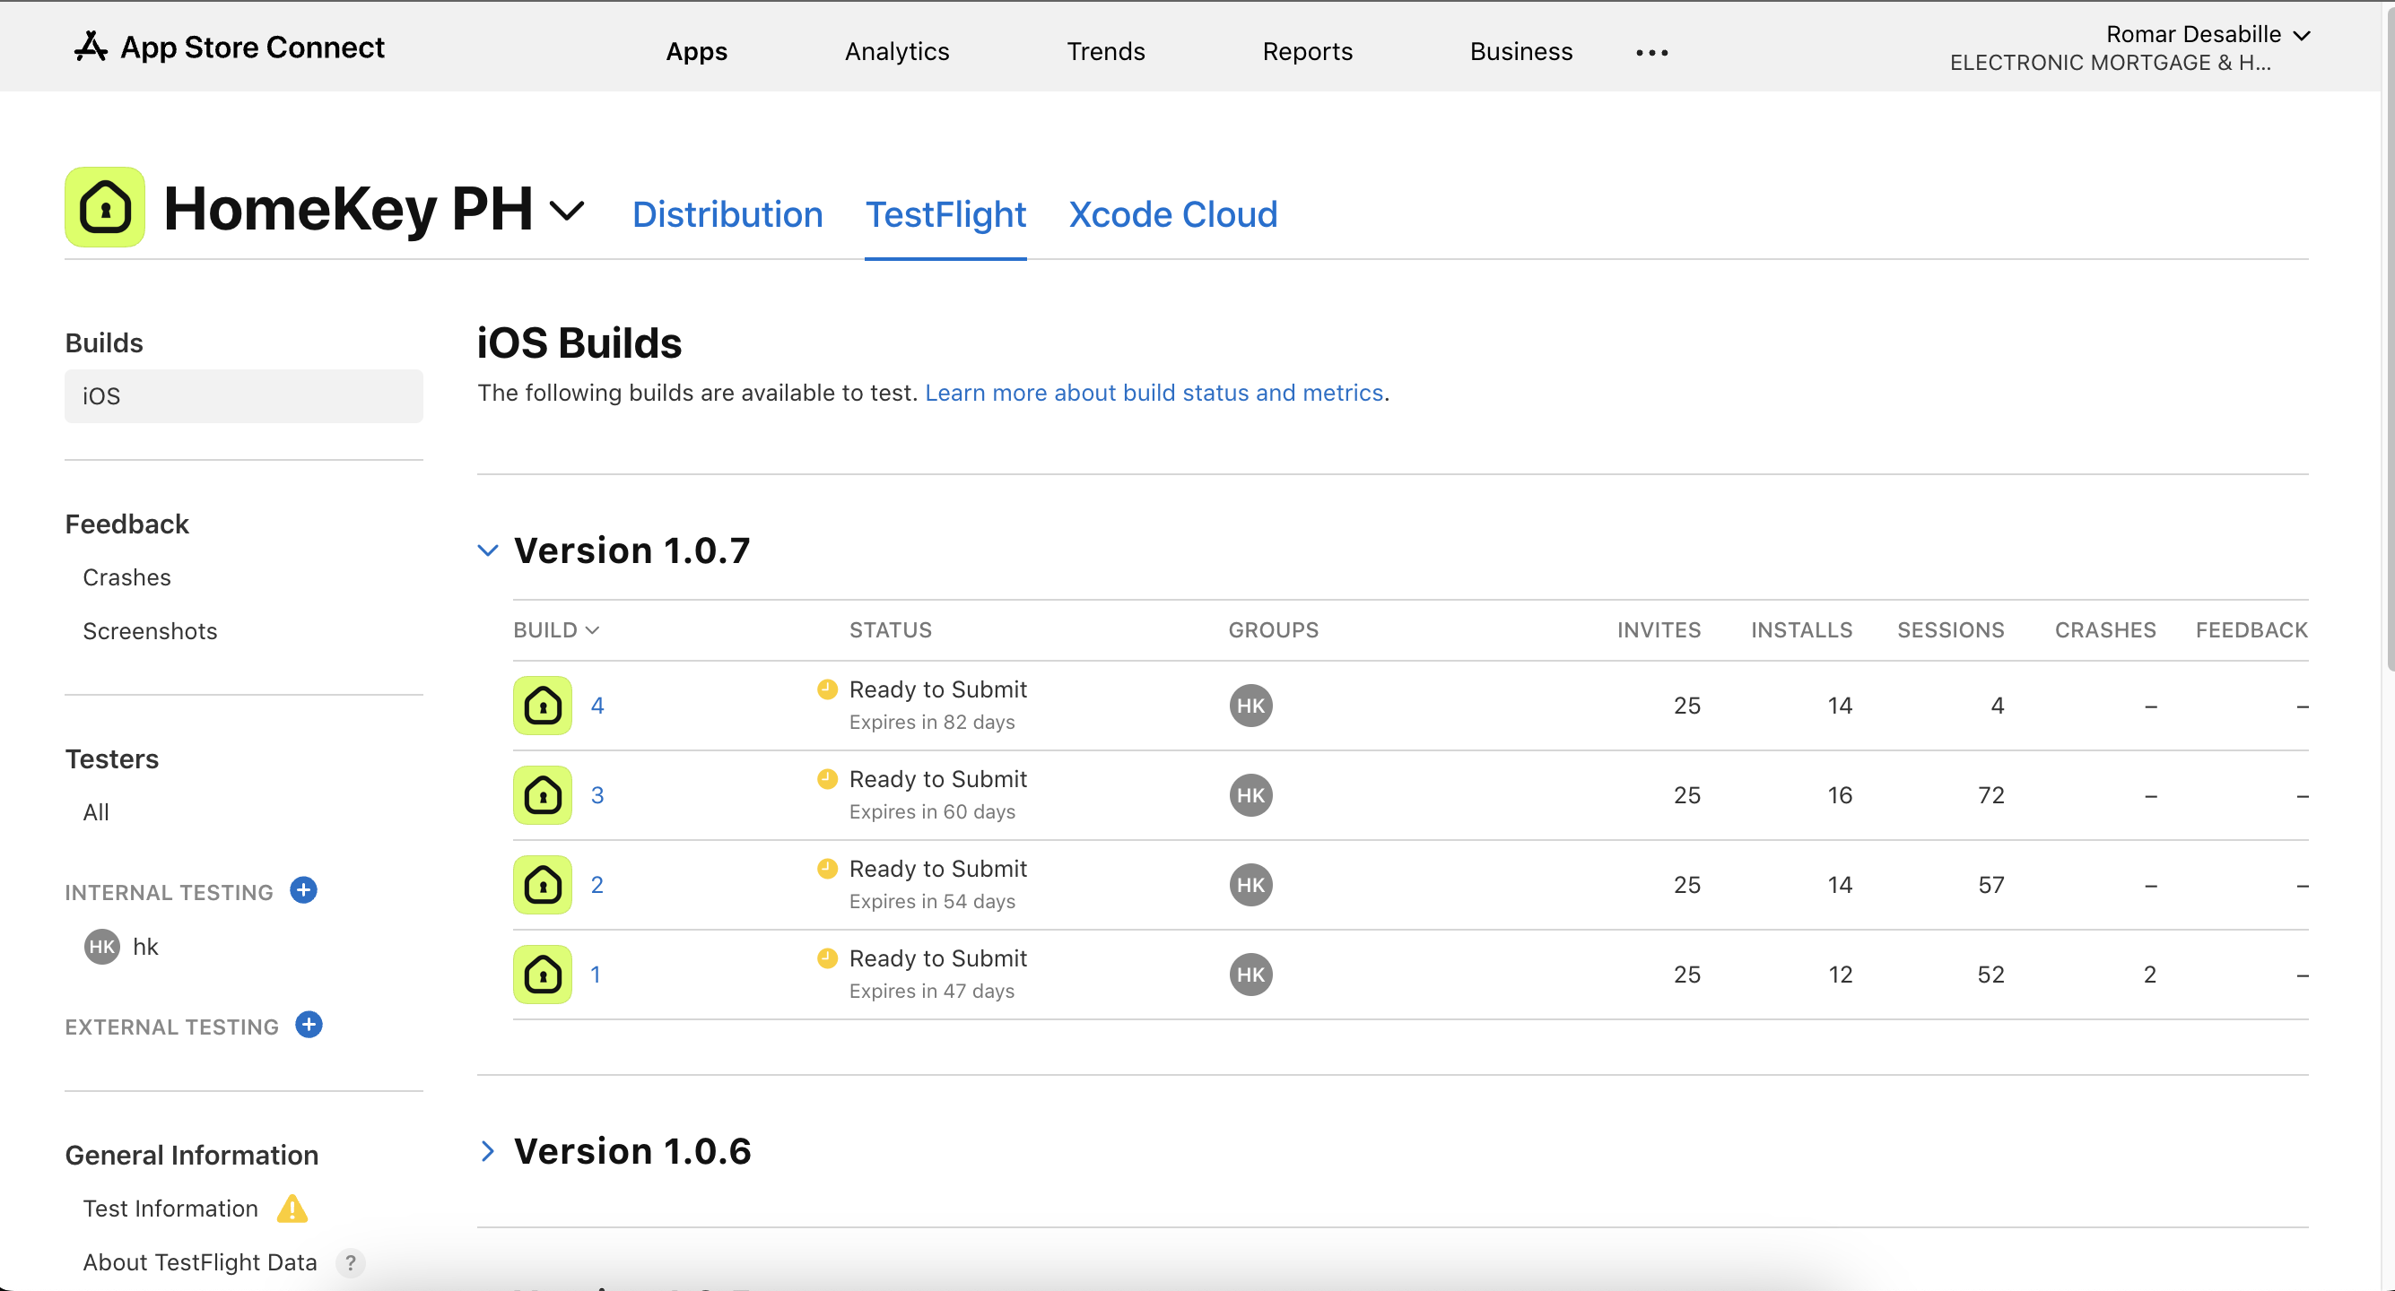Click build 4 app icon thumbnail
The width and height of the screenshot is (2395, 1291).
coord(543,706)
